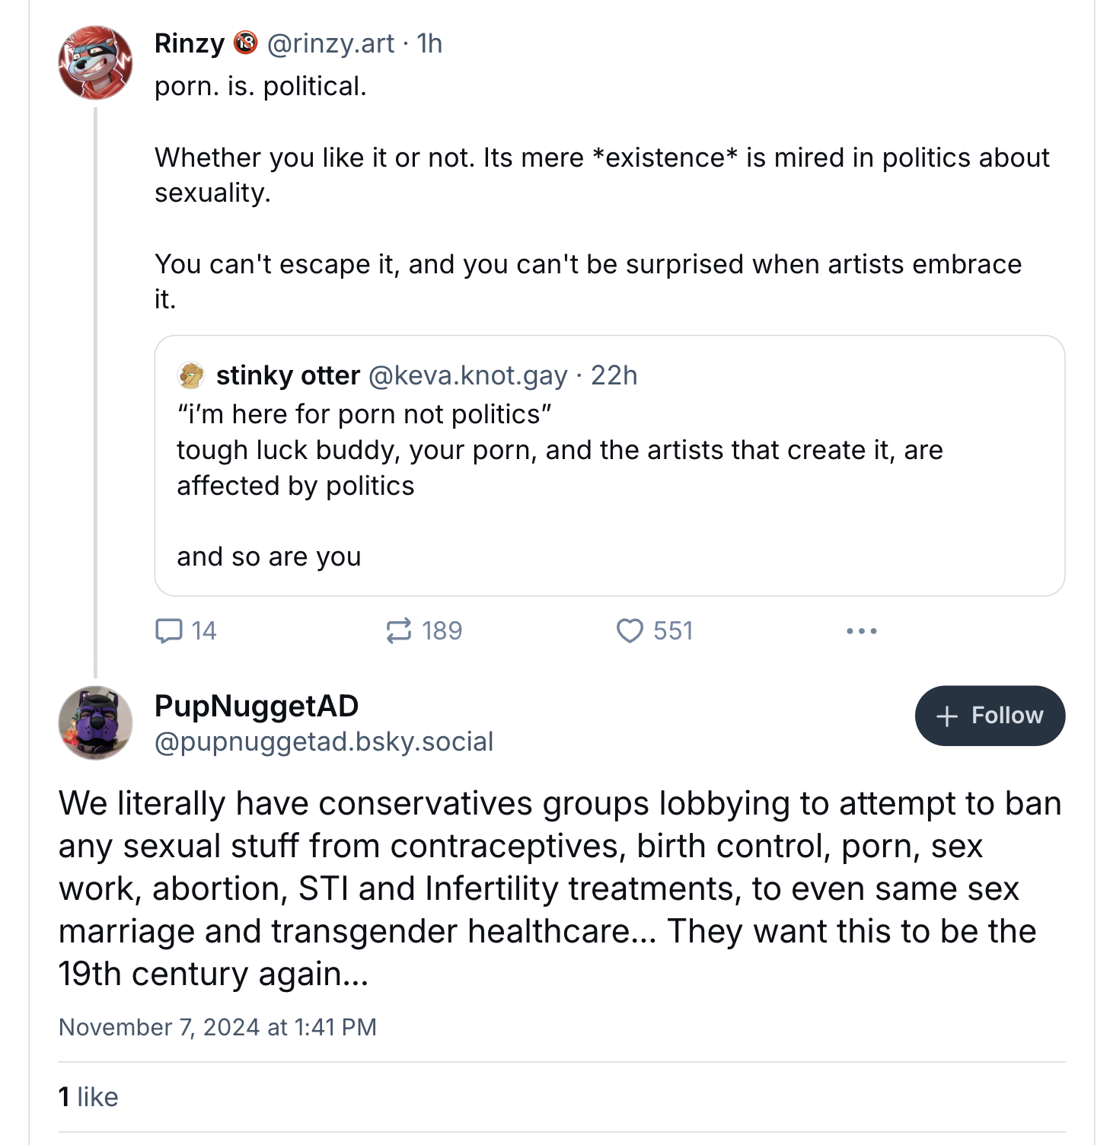
Task: Click the November 7, 2024 timestamp
Action: pos(217,1027)
